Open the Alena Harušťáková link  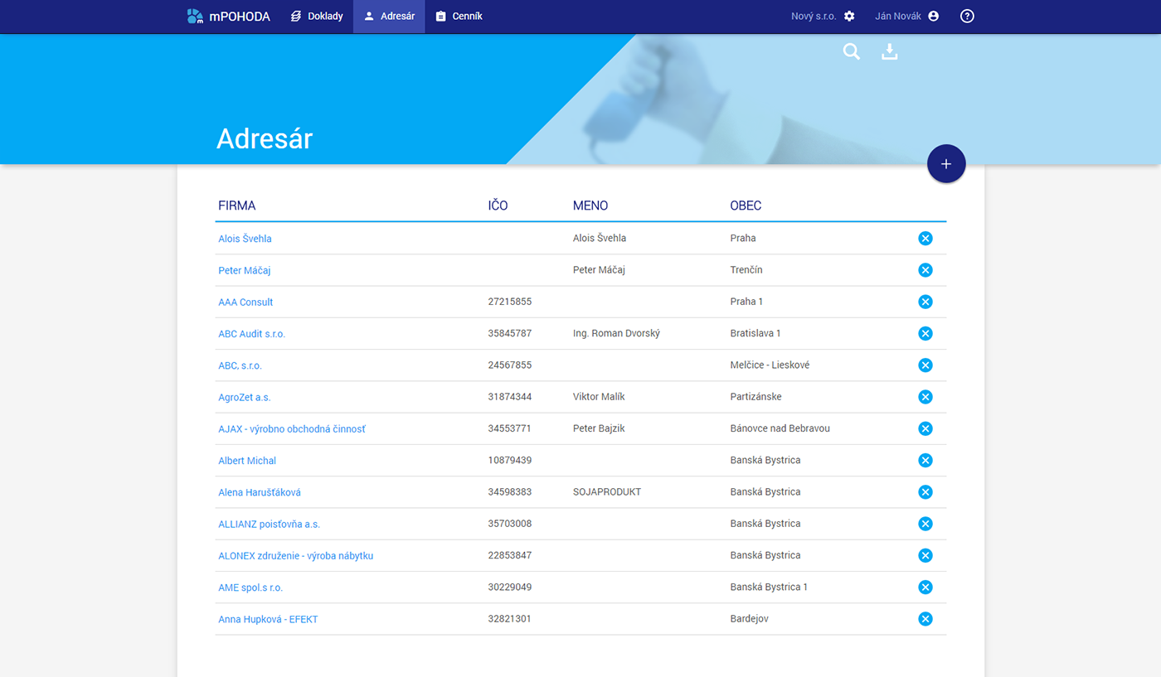click(x=260, y=492)
